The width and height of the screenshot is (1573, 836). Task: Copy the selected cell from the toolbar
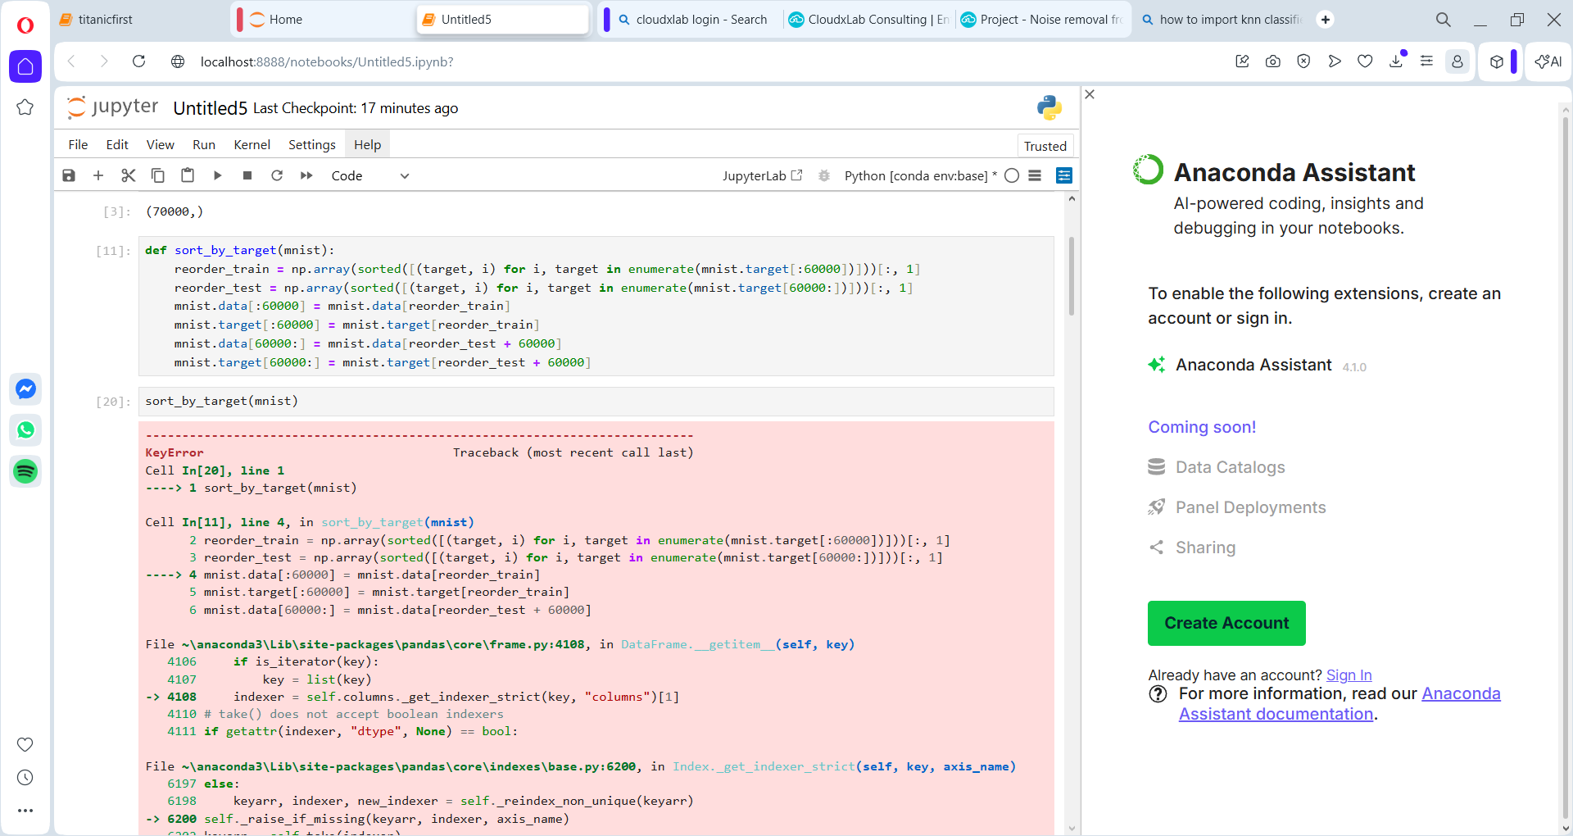pyautogui.click(x=158, y=175)
